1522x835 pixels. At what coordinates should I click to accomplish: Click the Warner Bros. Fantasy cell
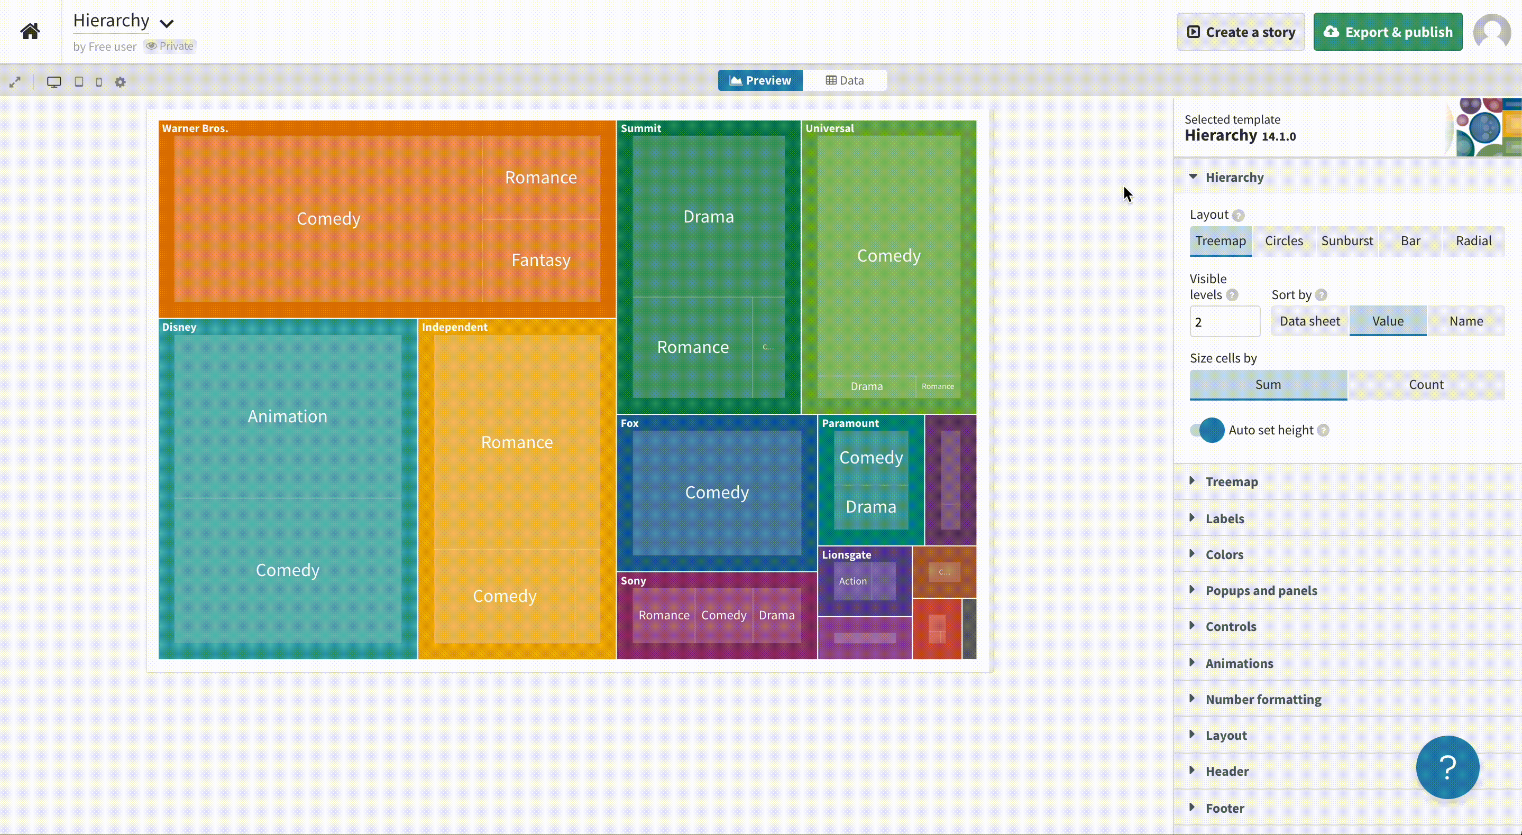(540, 261)
